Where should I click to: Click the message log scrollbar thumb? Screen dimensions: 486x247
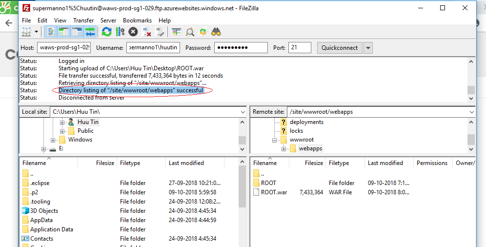tap(471, 90)
